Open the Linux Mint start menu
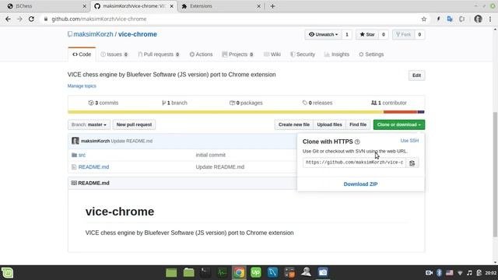Viewport: 498px width, 280px height. (x=7, y=273)
